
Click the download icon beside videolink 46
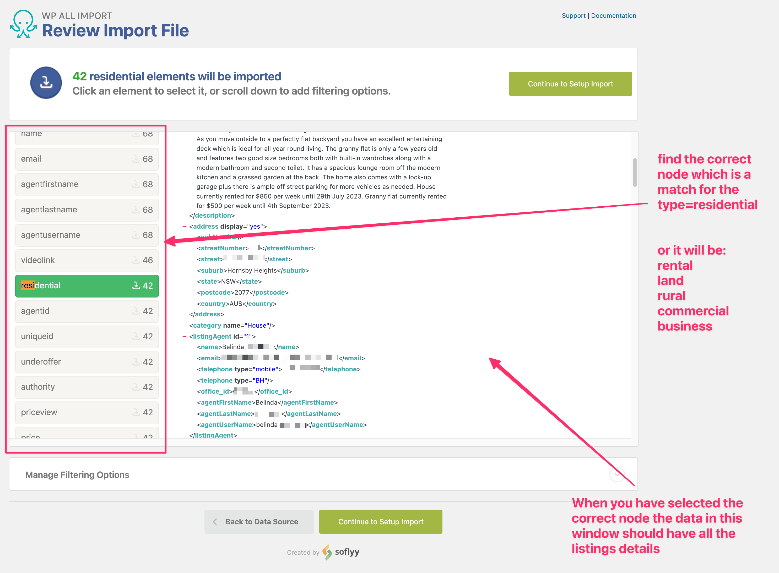coord(136,260)
